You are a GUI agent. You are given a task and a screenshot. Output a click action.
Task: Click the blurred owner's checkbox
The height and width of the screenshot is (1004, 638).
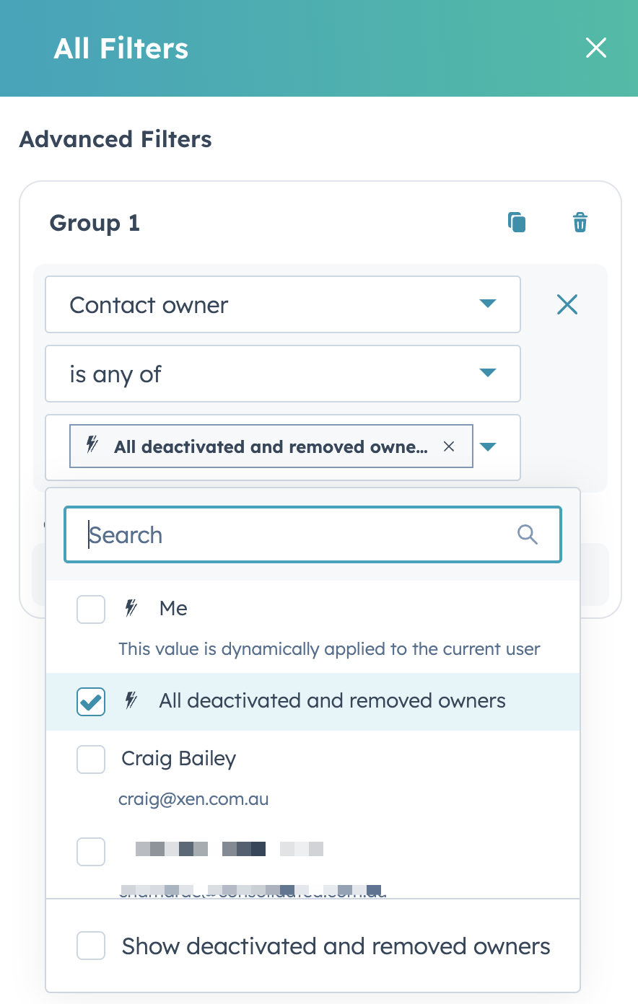[91, 852]
